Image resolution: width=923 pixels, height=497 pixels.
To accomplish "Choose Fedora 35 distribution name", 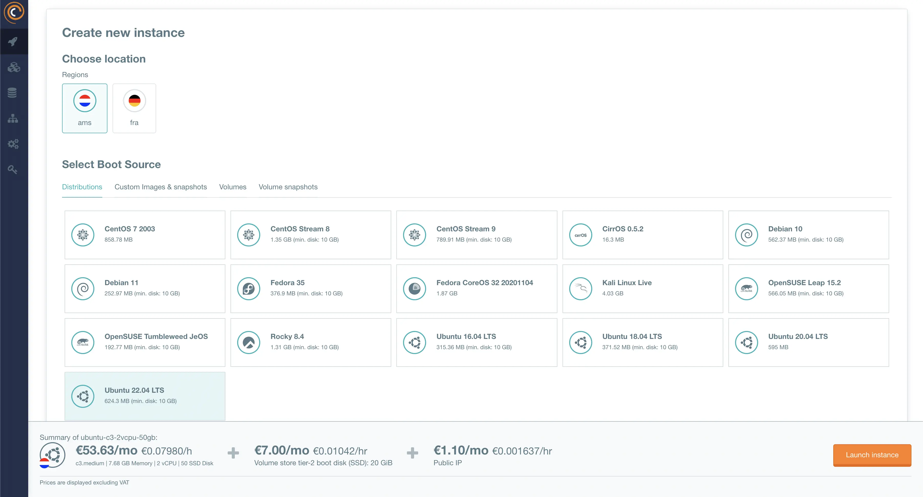I will coord(287,283).
